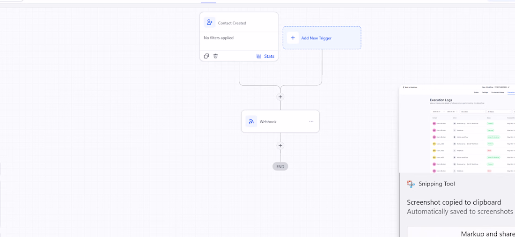Screen dimensions: 515x237
Task: Open the Webhook action's three-dot menu
Action: pyautogui.click(x=311, y=121)
